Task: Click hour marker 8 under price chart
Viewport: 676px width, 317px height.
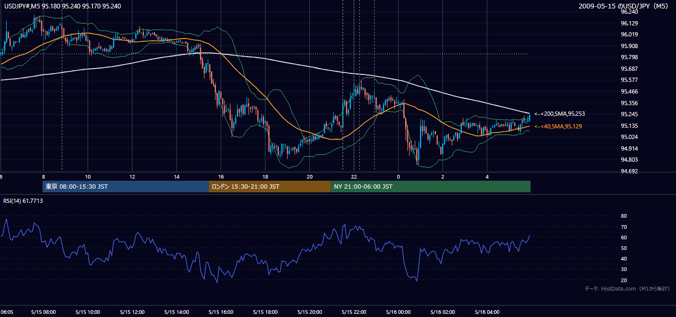Action: (43, 176)
